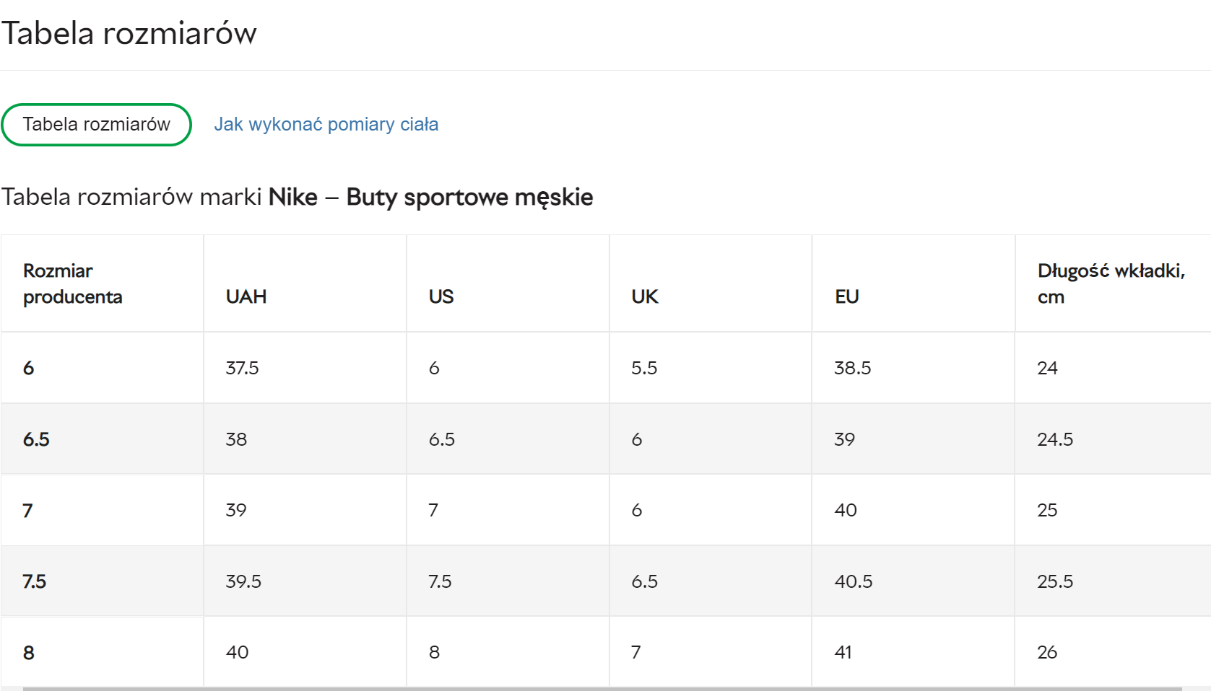
Task: Select the UK value 5.5 cell
Action: 644,368
